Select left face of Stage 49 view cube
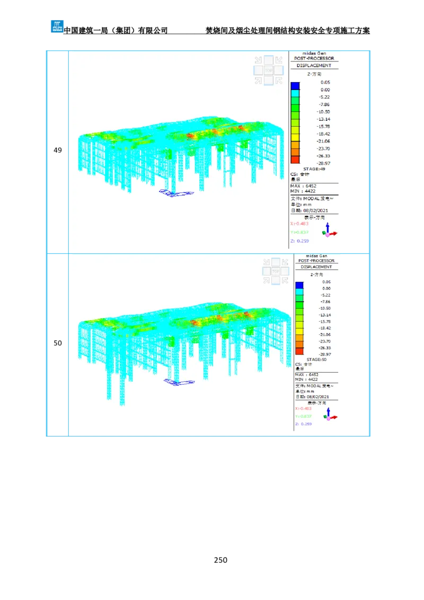The height and width of the screenshot is (600, 424). tap(259, 70)
